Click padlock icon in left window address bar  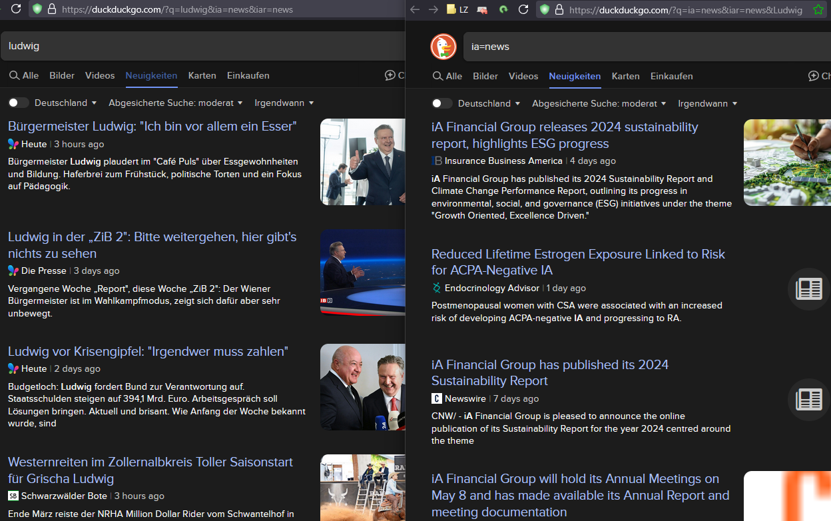[52, 9]
